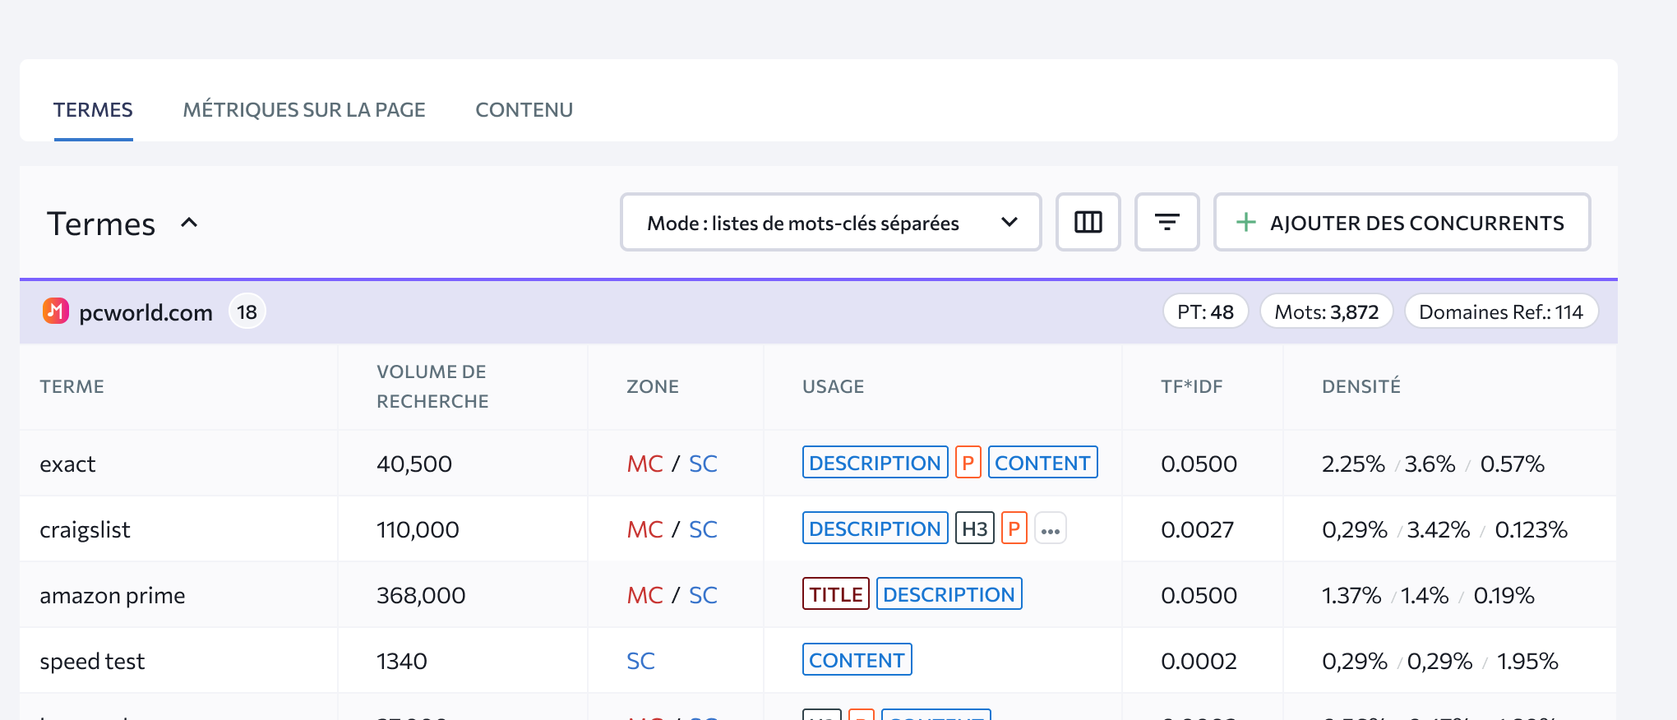Click MC zone in the amazon prime row
This screenshot has width=1677, height=720.
[644, 595]
